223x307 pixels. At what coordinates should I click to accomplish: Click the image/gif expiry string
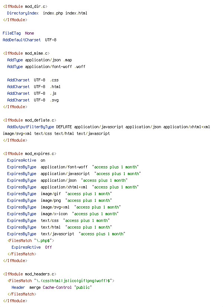[88, 194]
